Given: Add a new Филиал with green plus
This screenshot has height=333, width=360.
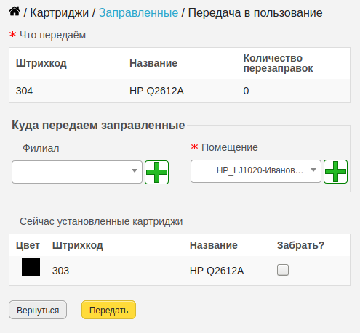Looking at the screenshot, I should tap(156, 172).
